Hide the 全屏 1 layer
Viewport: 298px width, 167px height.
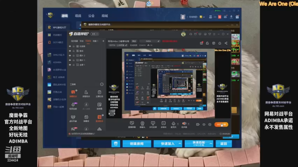point(70,65)
